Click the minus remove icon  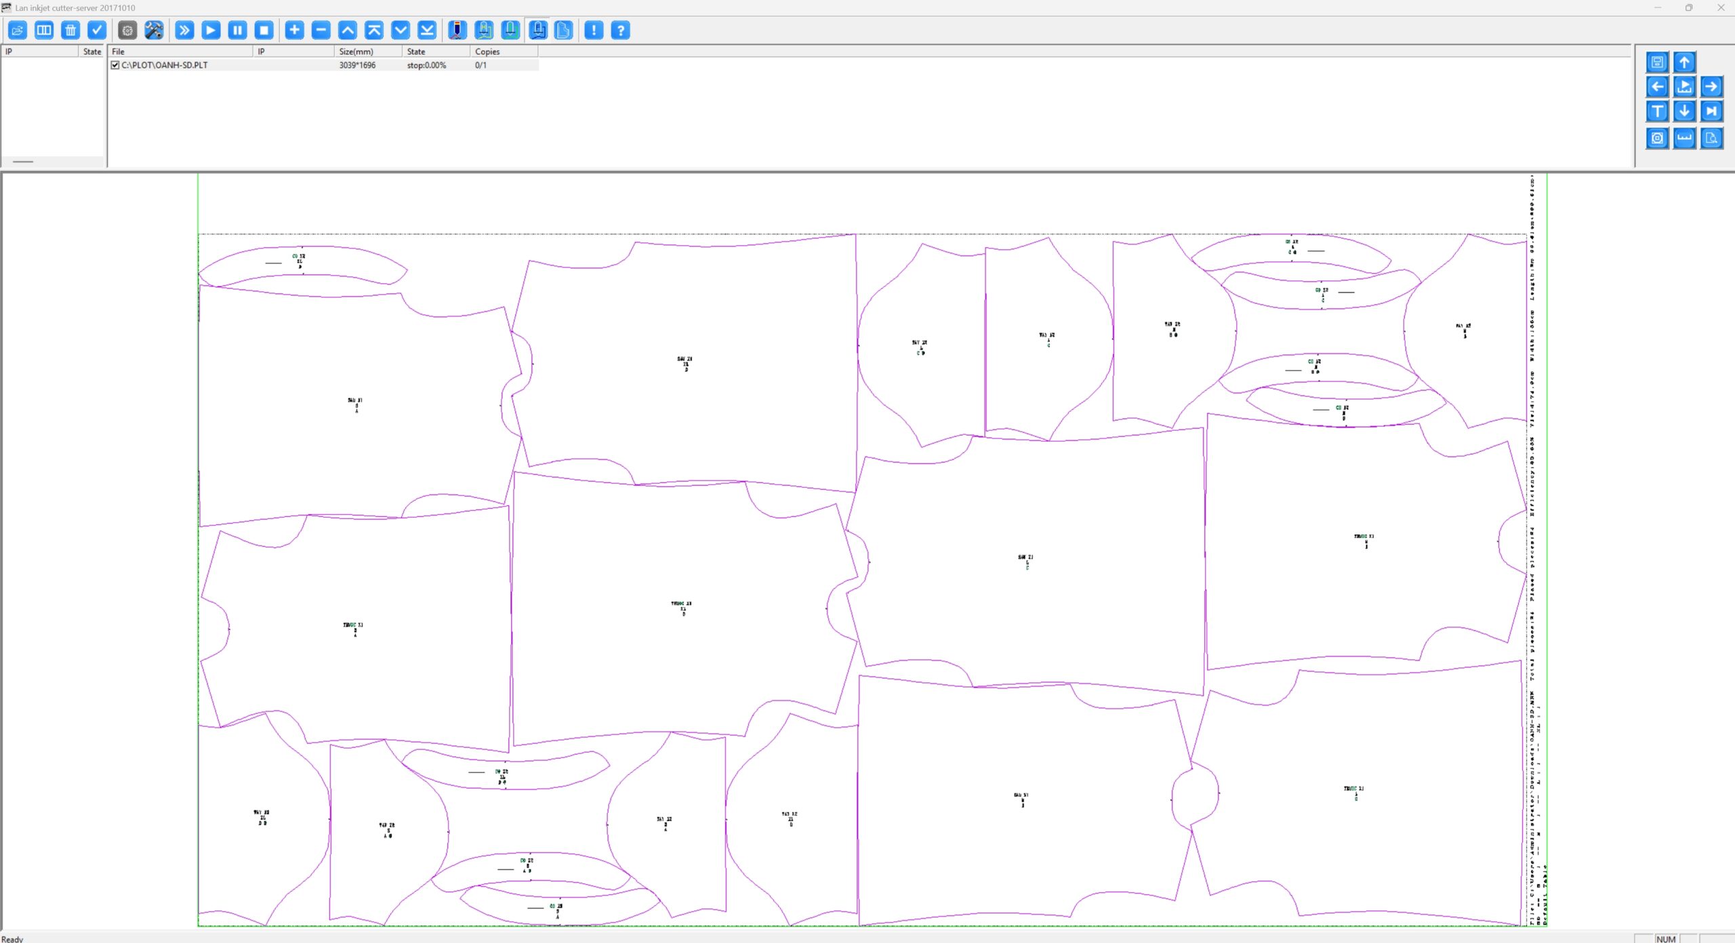pyautogui.click(x=321, y=30)
